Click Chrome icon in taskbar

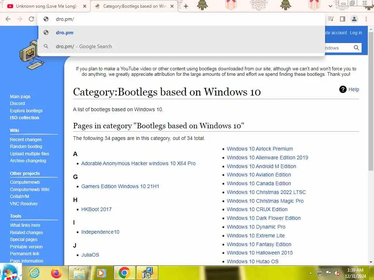125,273
